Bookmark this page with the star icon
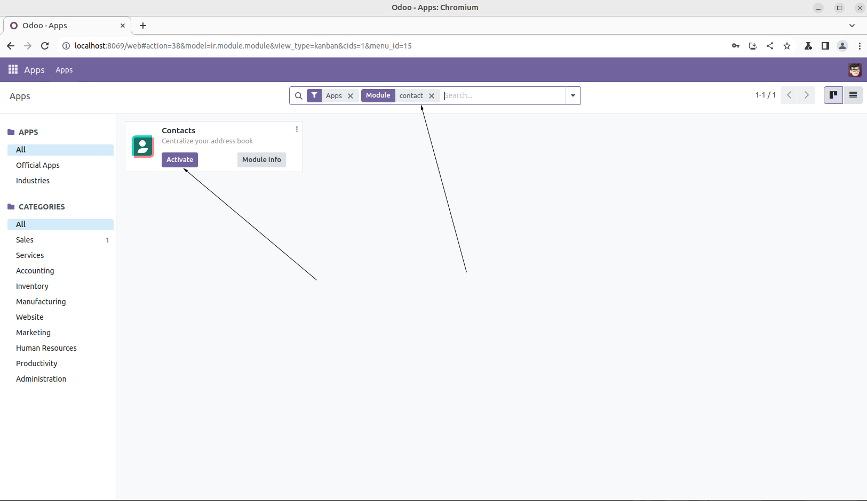 pos(786,46)
